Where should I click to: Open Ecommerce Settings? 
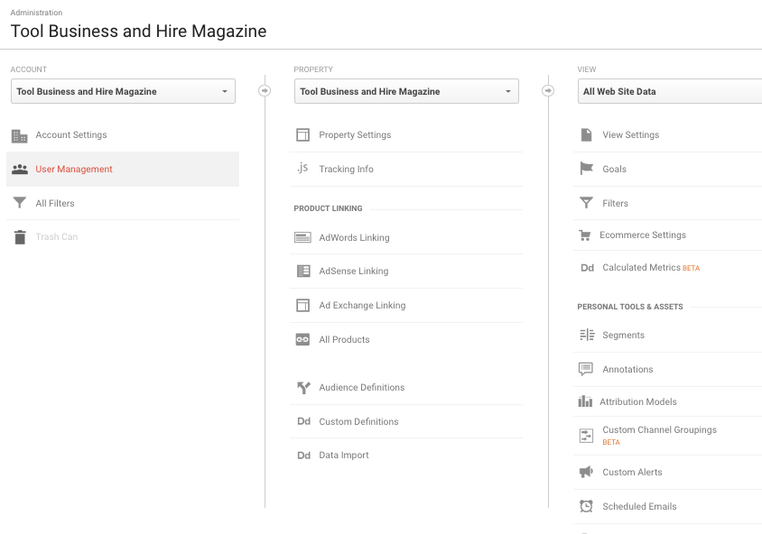(643, 235)
